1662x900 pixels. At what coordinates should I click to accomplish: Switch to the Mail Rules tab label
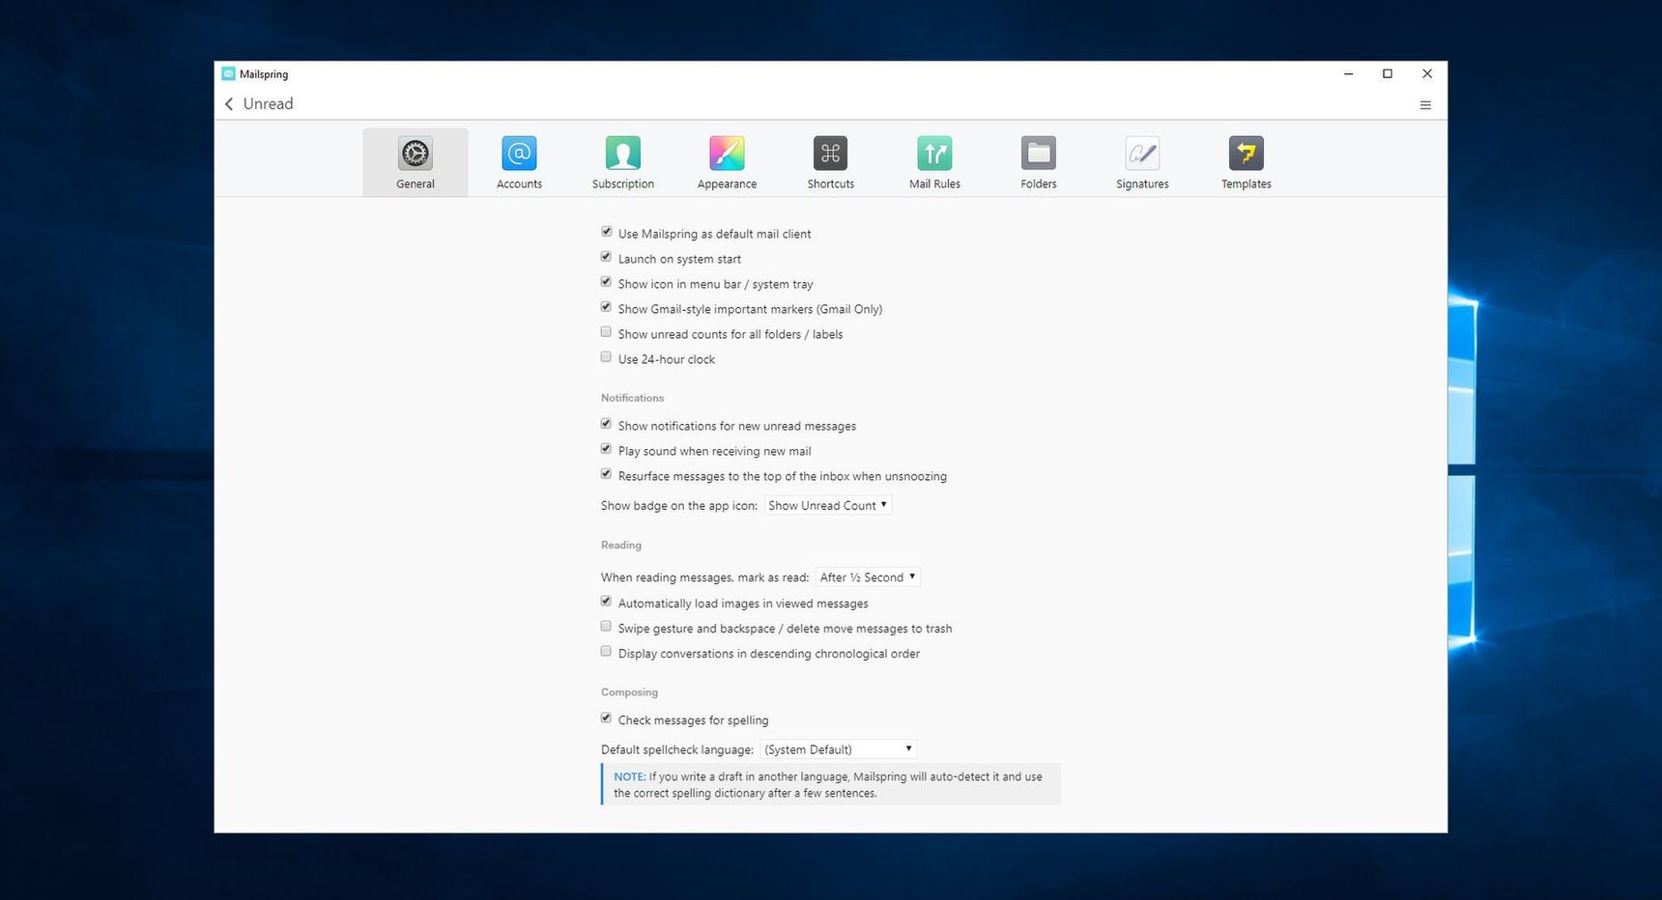(x=934, y=183)
